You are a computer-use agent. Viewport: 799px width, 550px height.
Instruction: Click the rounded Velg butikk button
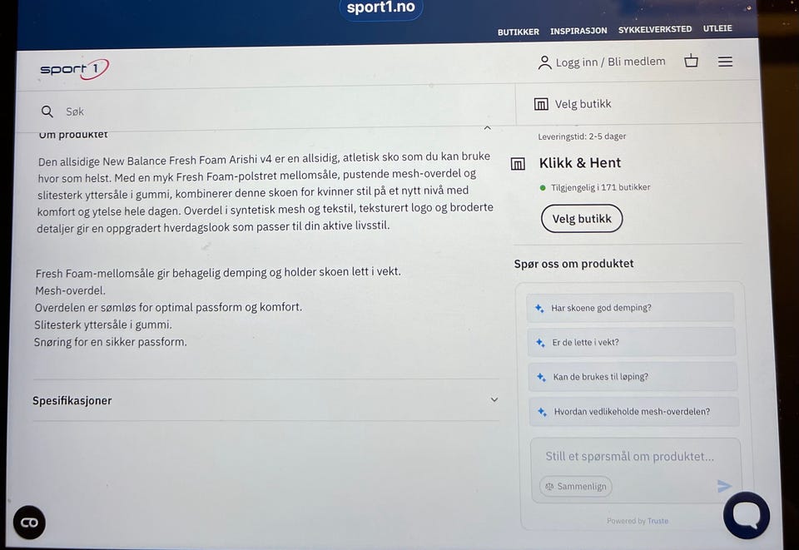pos(582,219)
